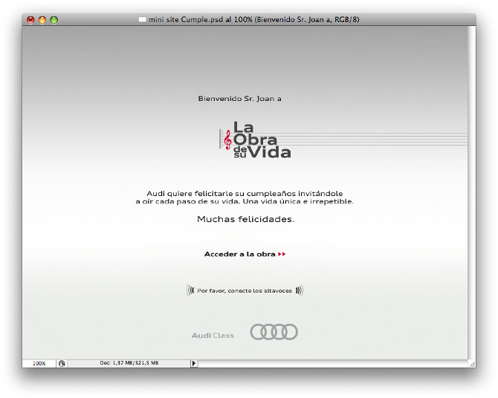Click the right speaker sound-wave icon

(299, 290)
